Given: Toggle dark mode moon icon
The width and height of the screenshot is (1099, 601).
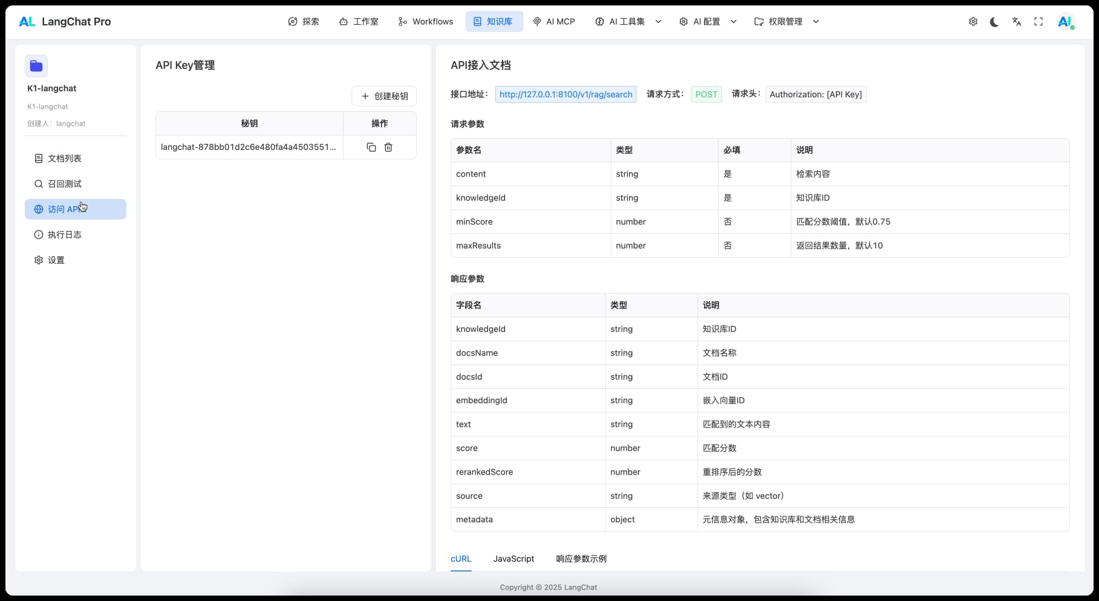Looking at the screenshot, I should 994,22.
